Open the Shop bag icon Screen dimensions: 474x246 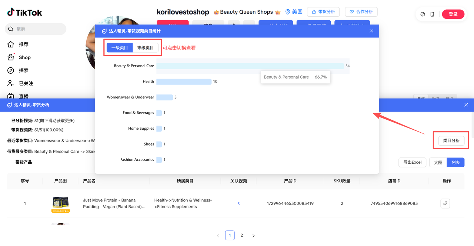pos(11,57)
